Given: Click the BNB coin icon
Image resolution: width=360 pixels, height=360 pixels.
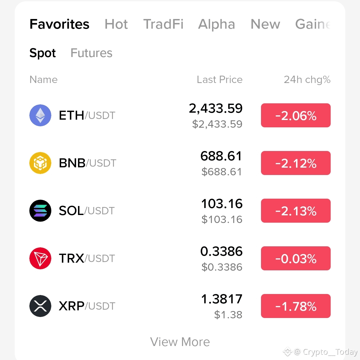Looking at the screenshot, I should [40, 163].
